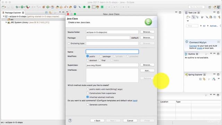Click the Collapse All icon in Package Explorer
This screenshot has width=222, height=125.
click(x=46, y=12)
